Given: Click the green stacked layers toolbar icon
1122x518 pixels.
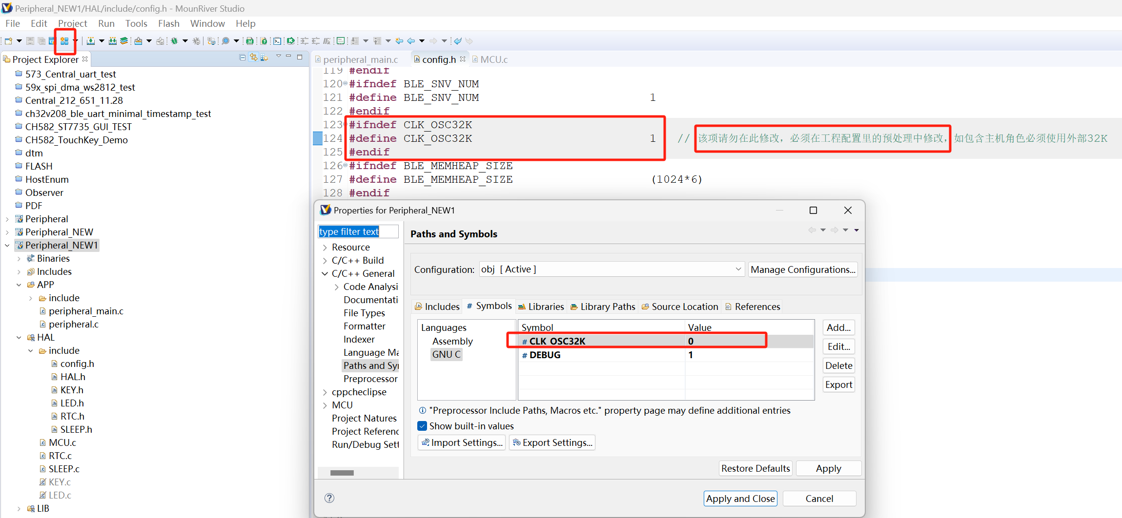Looking at the screenshot, I should point(124,41).
